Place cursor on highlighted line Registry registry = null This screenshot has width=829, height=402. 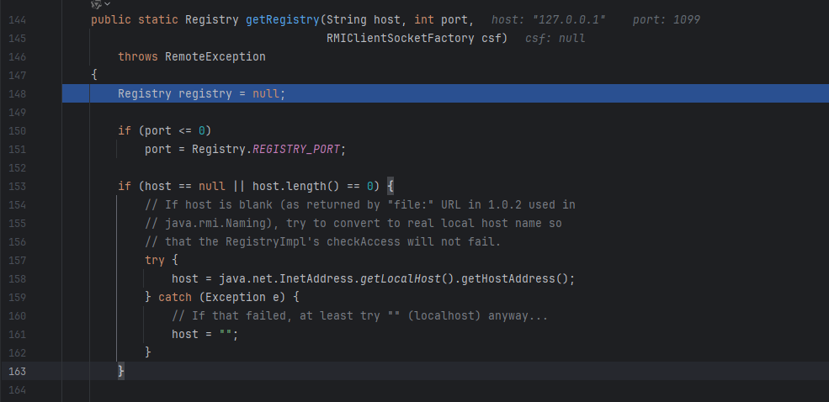coord(201,93)
